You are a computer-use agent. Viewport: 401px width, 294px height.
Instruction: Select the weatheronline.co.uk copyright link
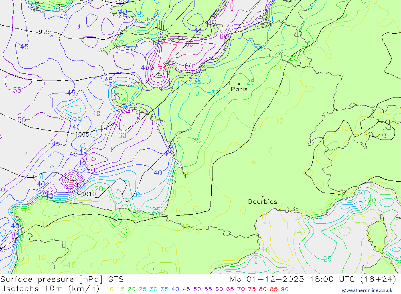click(x=367, y=290)
